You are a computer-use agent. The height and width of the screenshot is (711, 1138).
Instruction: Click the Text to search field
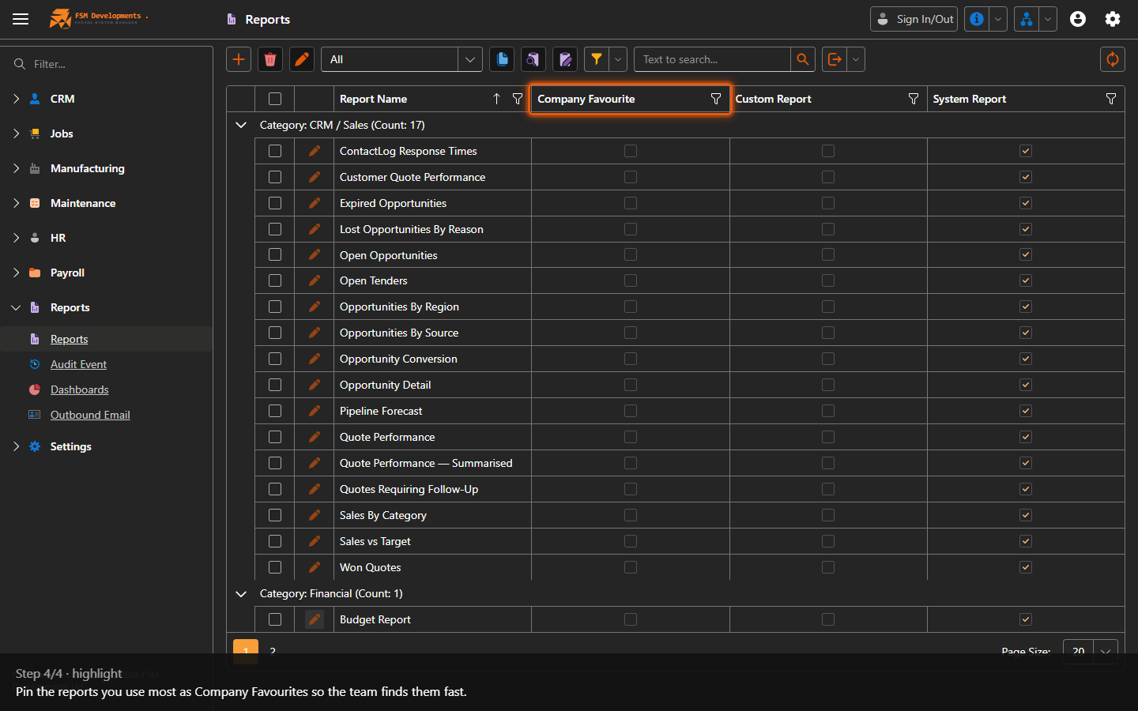click(x=712, y=59)
